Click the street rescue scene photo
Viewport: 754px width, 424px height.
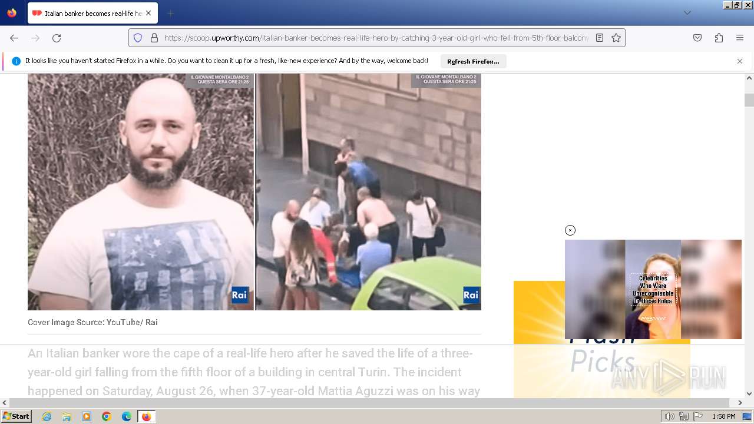(369, 191)
